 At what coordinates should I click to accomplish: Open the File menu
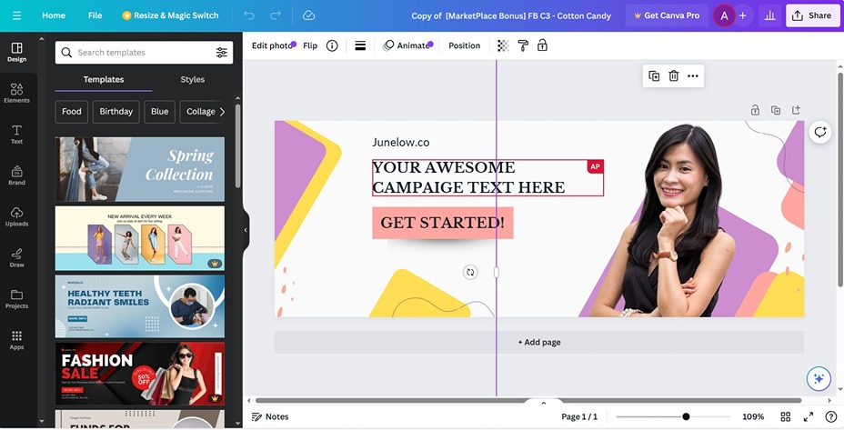click(x=95, y=15)
